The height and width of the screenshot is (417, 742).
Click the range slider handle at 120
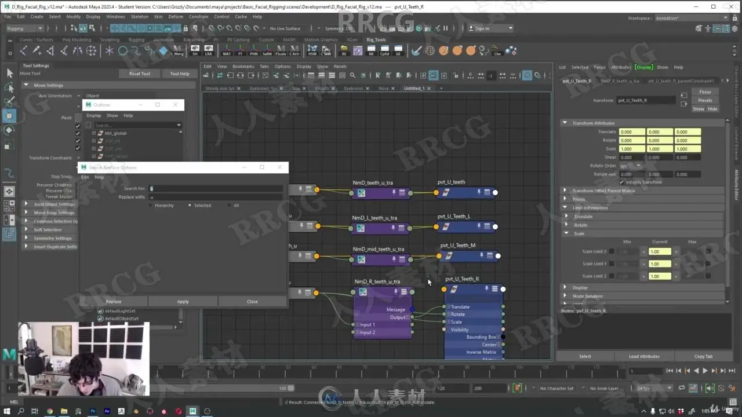pos(292,388)
